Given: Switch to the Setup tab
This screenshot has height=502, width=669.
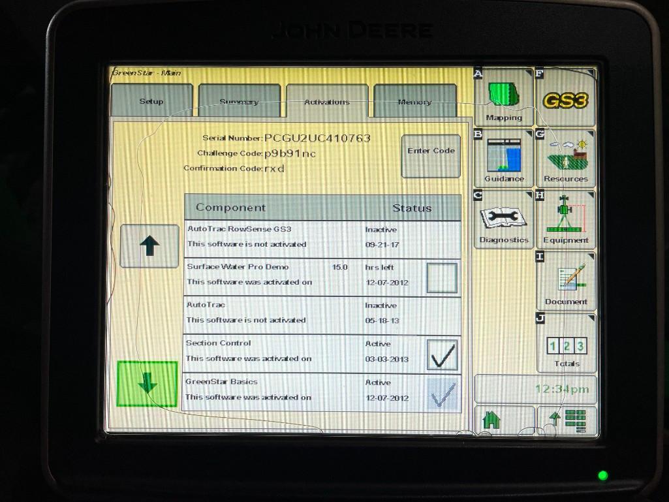Looking at the screenshot, I should [x=151, y=101].
